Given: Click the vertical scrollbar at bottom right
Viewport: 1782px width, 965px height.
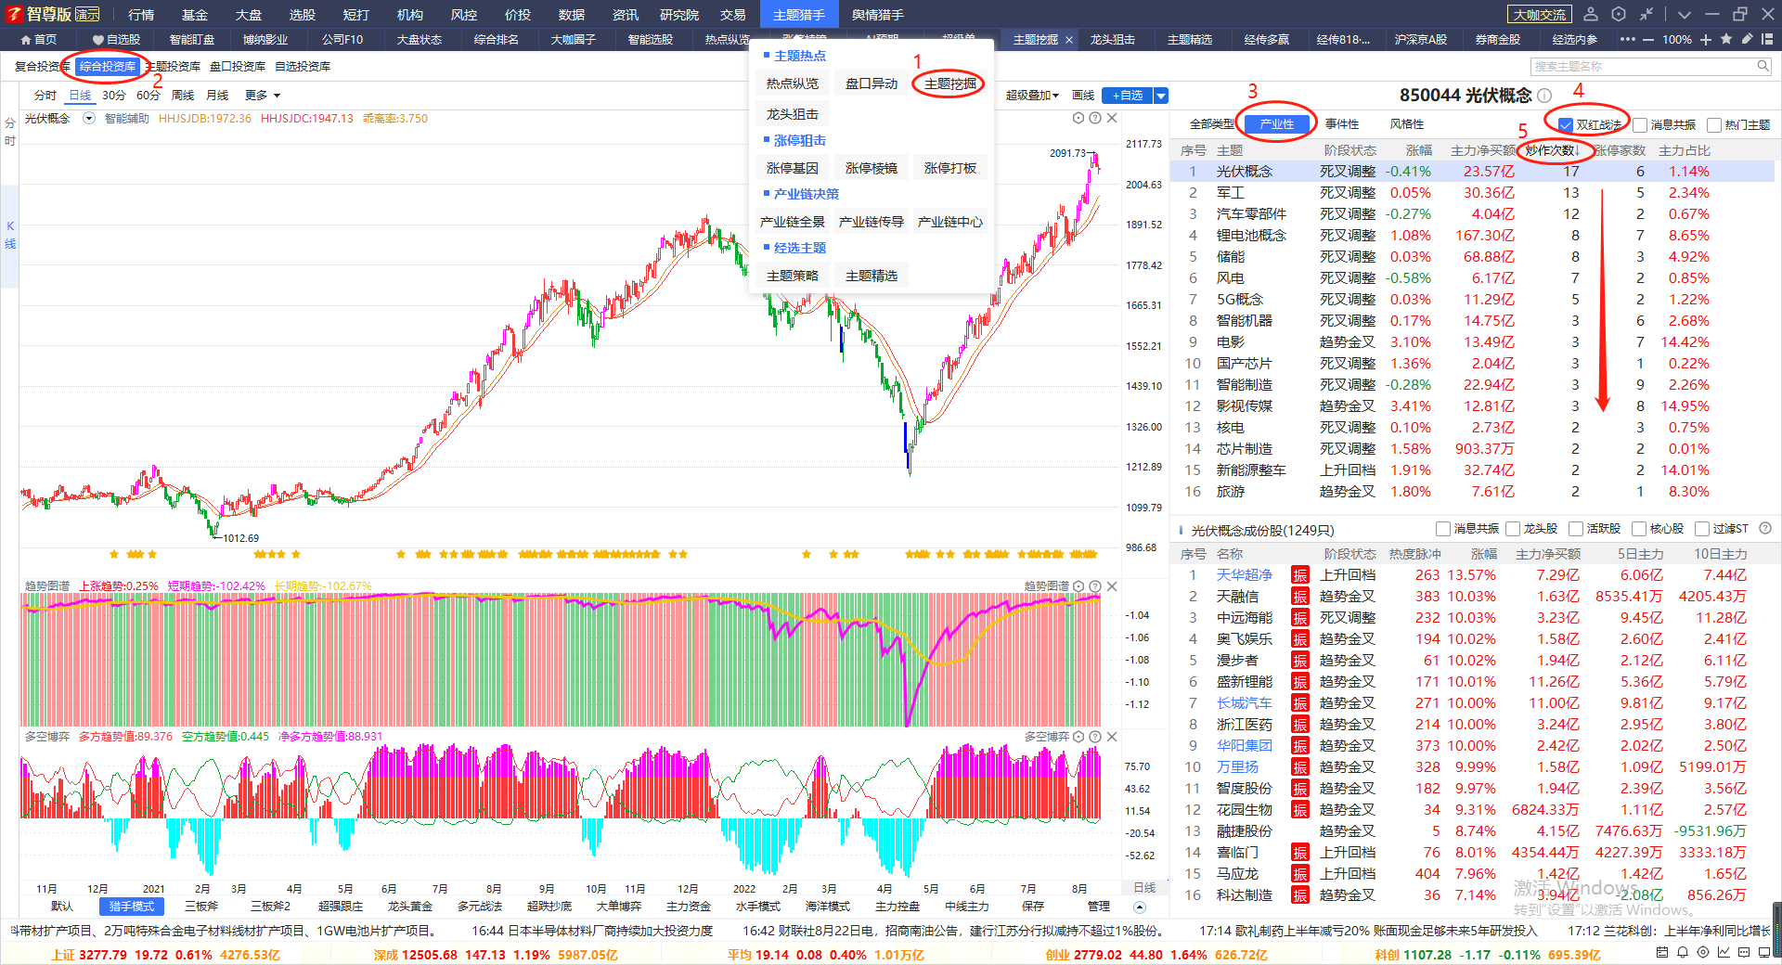Looking at the screenshot, I should (x=1776, y=930).
